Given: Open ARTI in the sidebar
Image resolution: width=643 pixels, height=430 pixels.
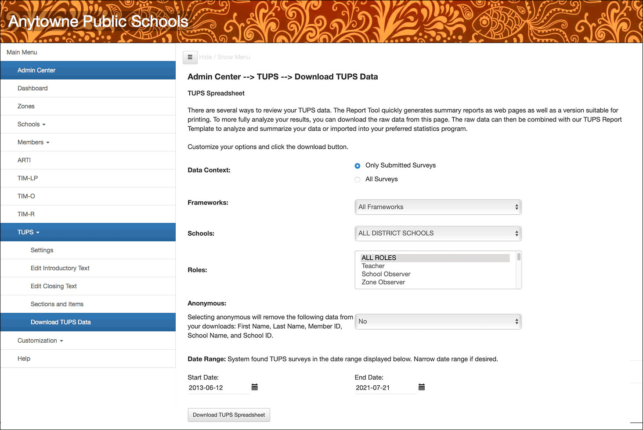Looking at the screenshot, I should click(x=88, y=160).
